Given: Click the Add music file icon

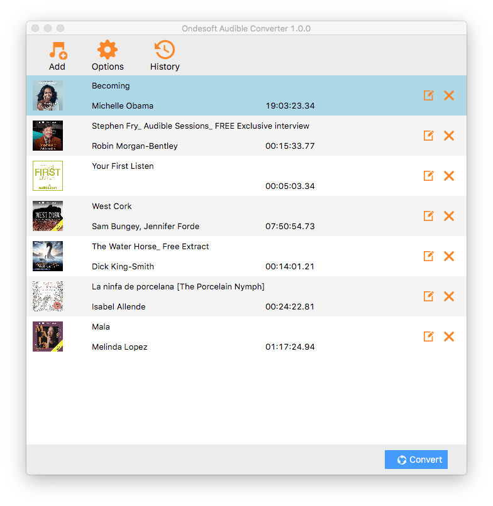Looking at the screenshot, I should click(58, 50).
